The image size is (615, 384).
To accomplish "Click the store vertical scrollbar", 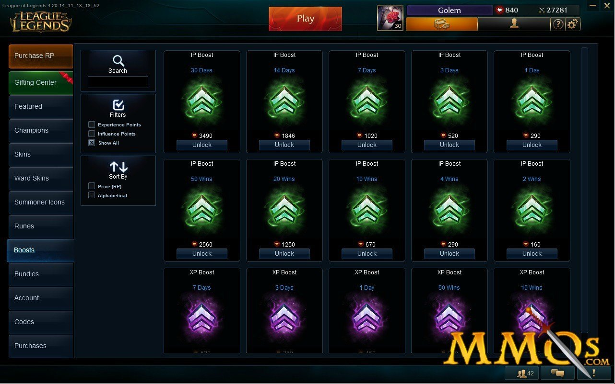I will (584, 190).
